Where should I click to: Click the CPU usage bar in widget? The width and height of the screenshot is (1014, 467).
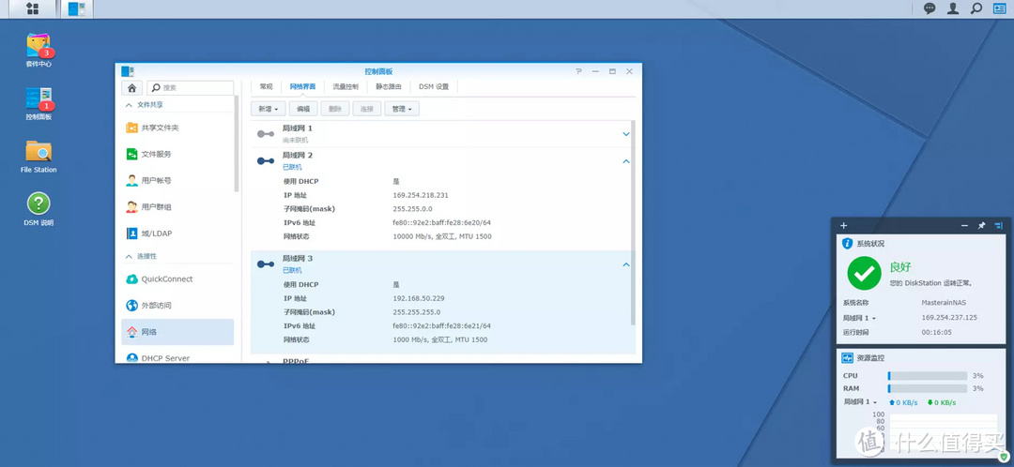pyautogui.click(x=927, y=376)
